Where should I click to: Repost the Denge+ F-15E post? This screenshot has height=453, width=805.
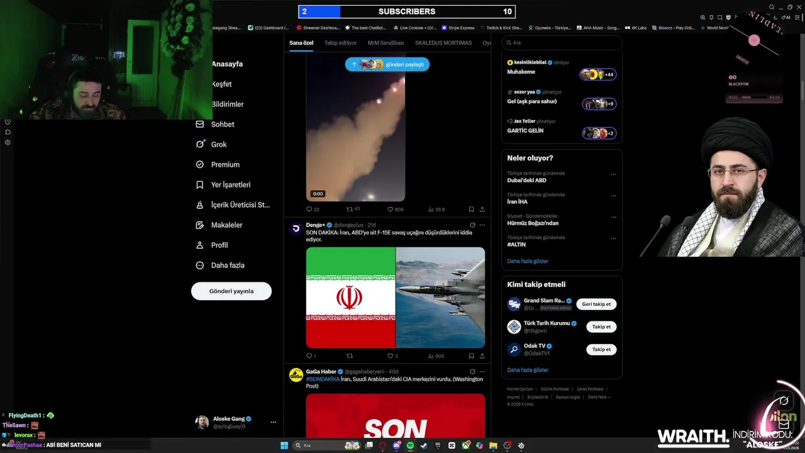click(350, 356)
